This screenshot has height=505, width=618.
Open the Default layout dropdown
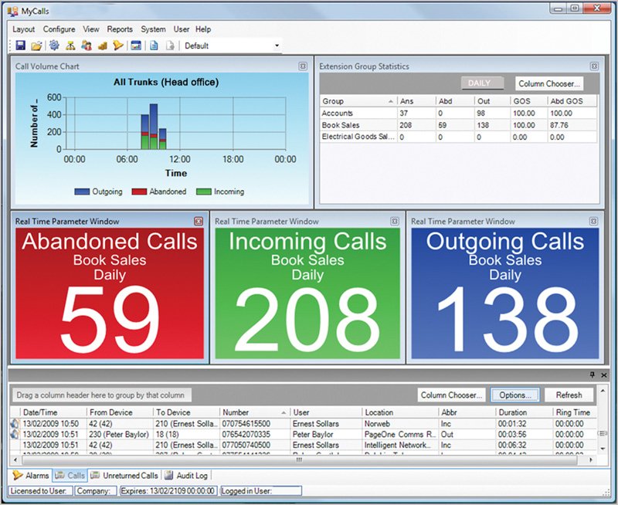pyautogui.click(x=277, y=46)
